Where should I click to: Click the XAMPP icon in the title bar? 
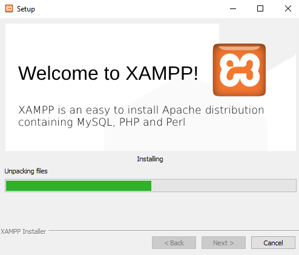[9, 8]
